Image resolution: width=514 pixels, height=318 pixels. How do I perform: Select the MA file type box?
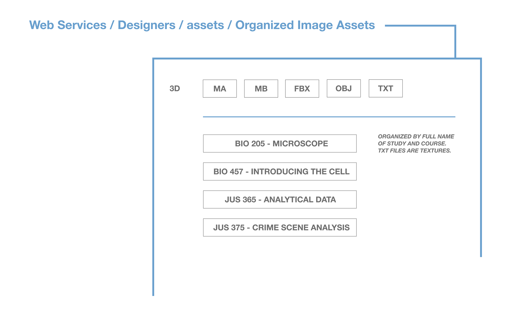[220, 88]
